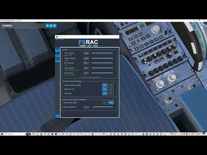The width and height of the screenshot is (207, 155).
Task: Click the plus icon in the CAMERA panel
Action: coord(47,26)
